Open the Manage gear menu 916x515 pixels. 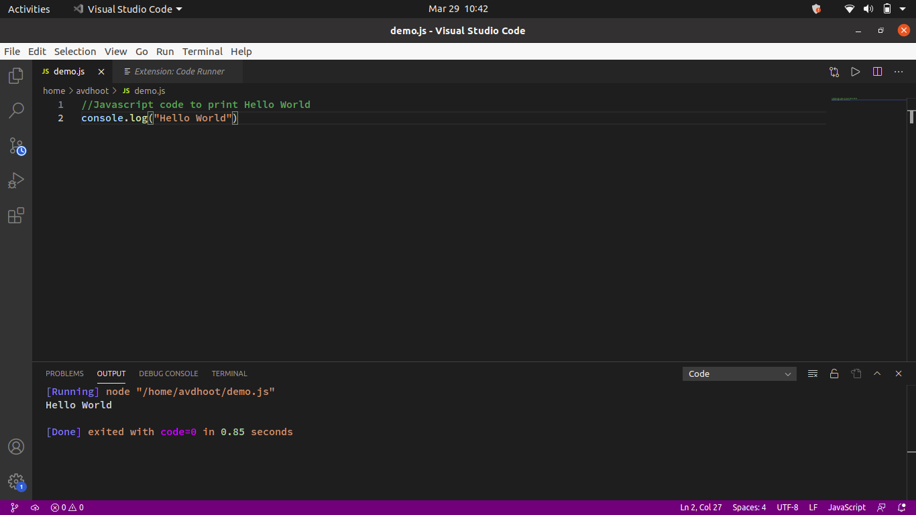(x=15, y=481)
